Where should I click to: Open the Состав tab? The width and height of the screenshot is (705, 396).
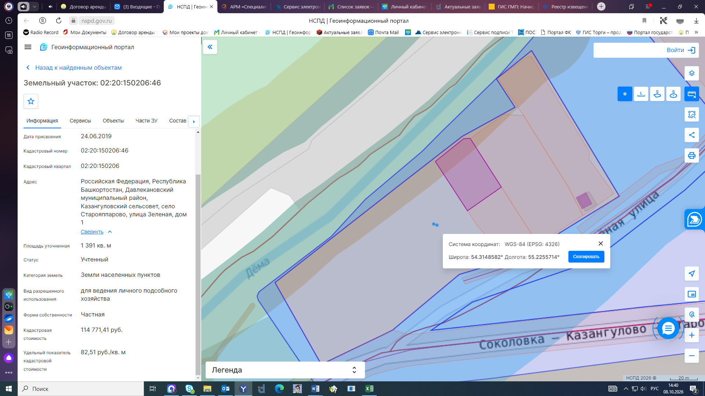point(178,121)
